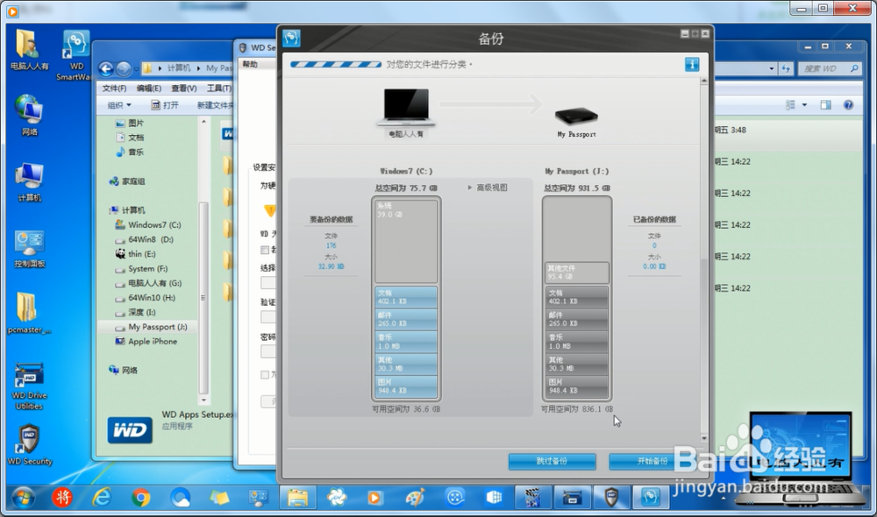The image size is (877, 517).
Task: Toggle the first checkbox in the WD Security window
Action: 265,250
